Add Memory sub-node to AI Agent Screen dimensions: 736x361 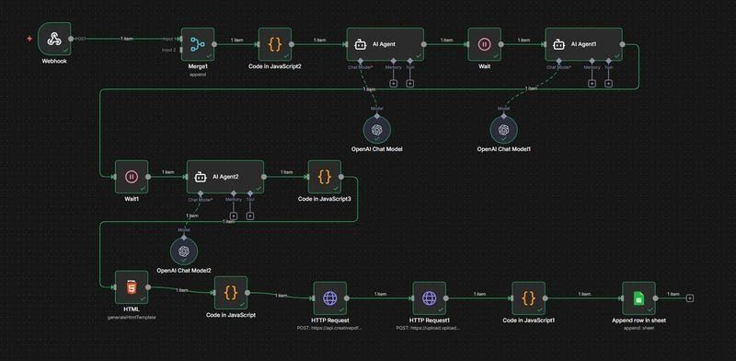[394, 83]
